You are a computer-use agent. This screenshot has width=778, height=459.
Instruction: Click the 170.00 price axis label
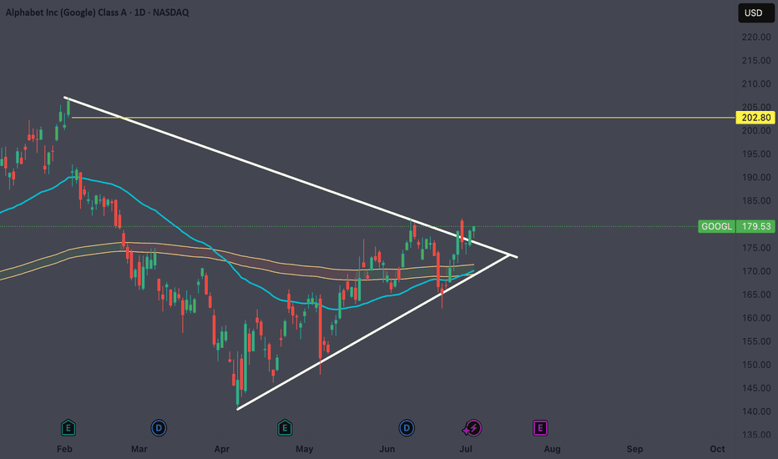coord(756,271)
